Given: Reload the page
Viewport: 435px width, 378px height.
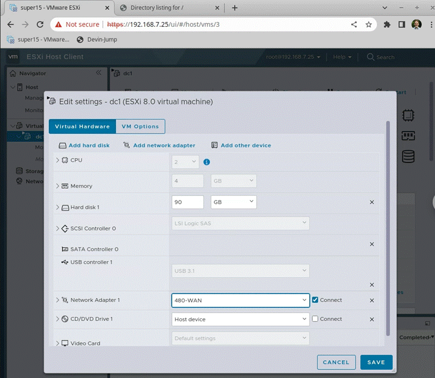Looking at the screenshot, I should [40, 25].
